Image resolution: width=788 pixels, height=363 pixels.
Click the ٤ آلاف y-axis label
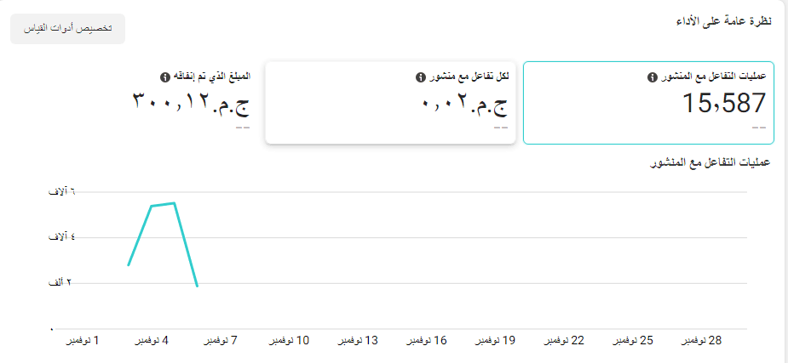tap(61, 237)
